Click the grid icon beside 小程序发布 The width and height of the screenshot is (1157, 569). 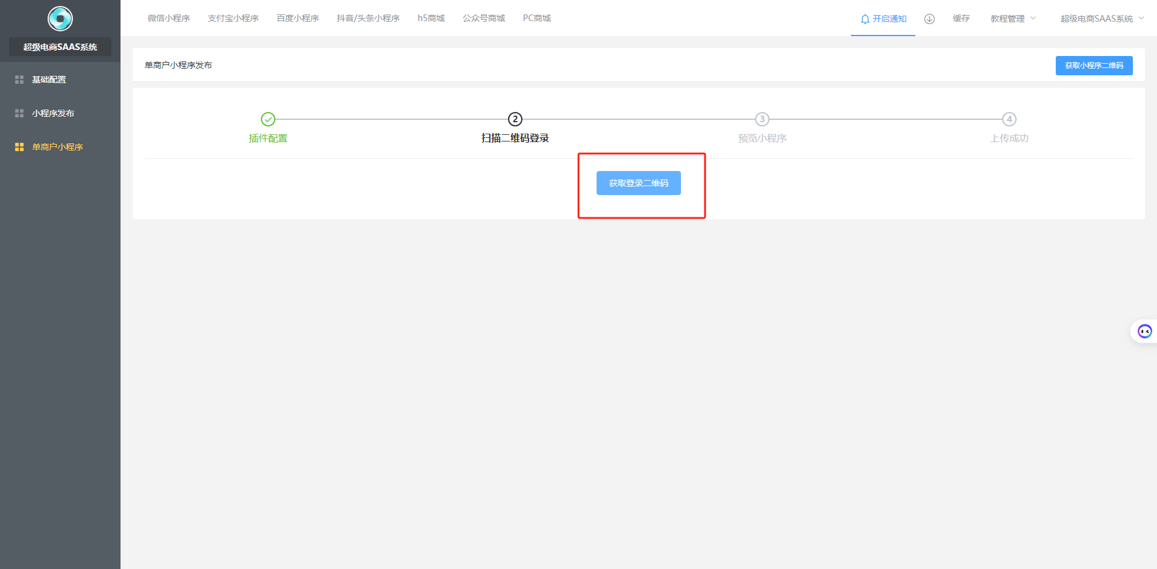(x=19, y=113)
